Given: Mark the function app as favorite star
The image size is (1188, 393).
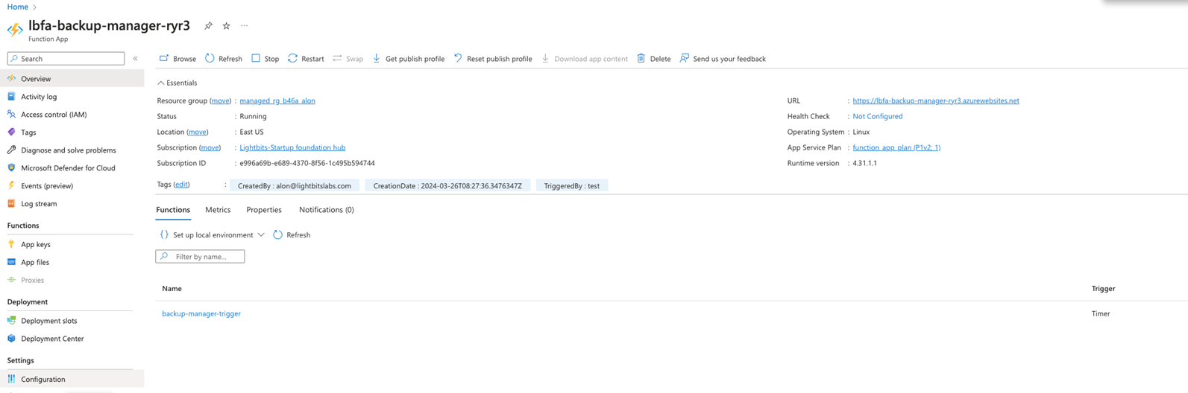Looking at the screenshot, I should click(x=226, y=26).
